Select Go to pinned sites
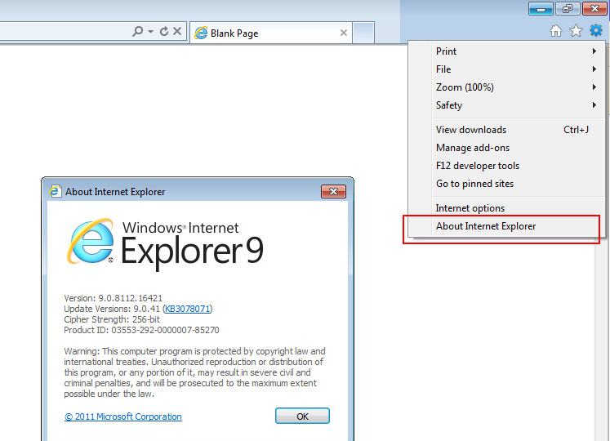The width and height of the screenshot is (610, 441). pos(519,183)
